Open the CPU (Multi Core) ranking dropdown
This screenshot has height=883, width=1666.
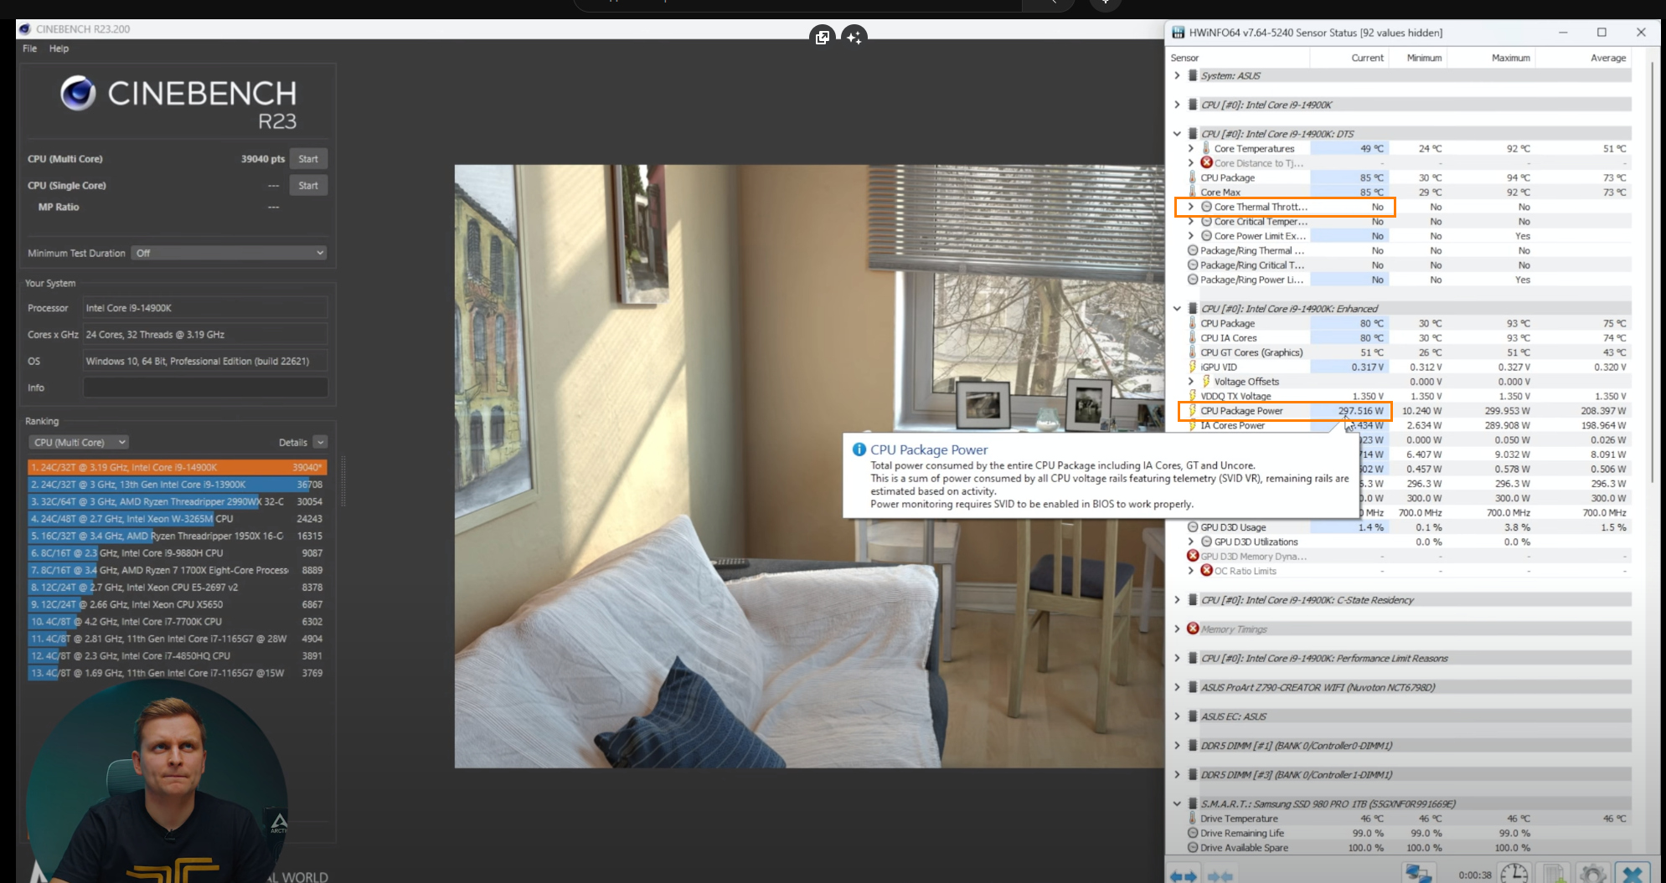click(79, 442)
